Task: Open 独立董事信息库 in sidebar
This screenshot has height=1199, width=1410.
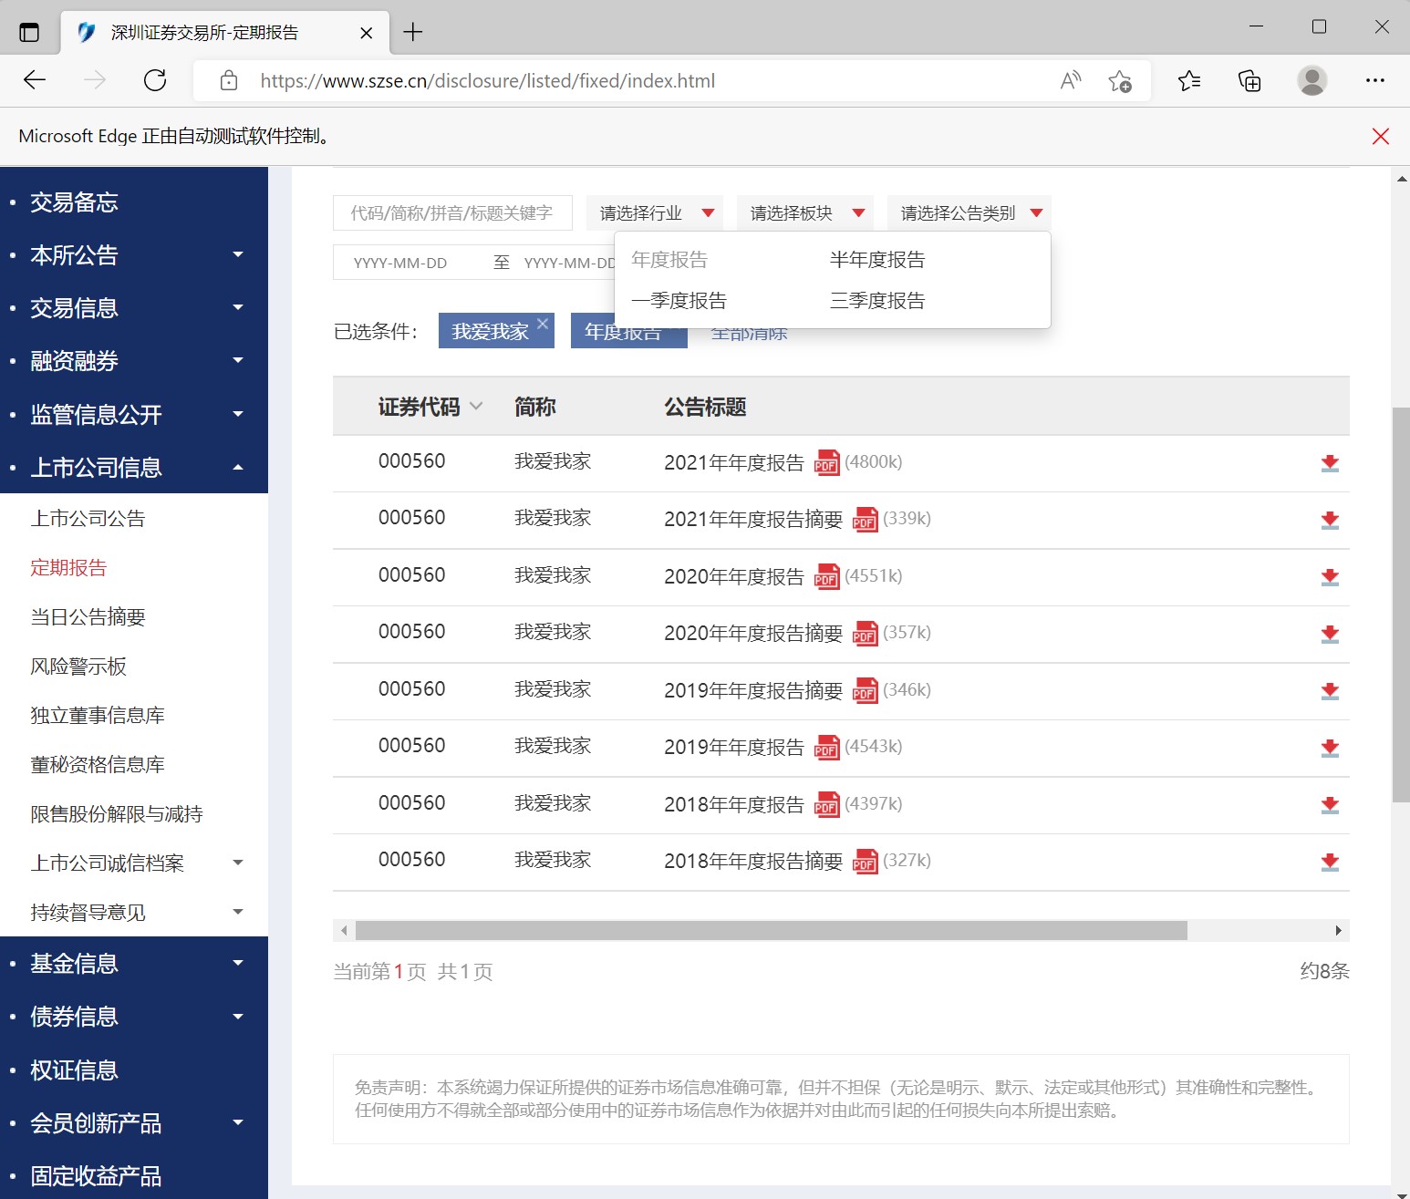Action: [98, 716]
